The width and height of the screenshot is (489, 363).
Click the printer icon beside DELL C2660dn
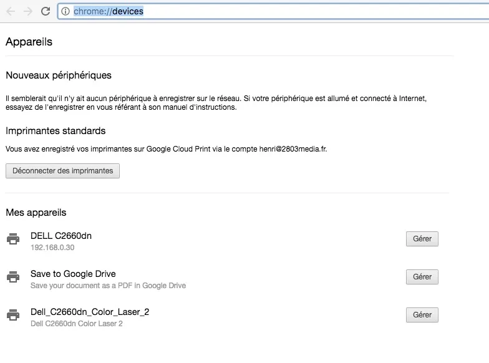[13, 239]
